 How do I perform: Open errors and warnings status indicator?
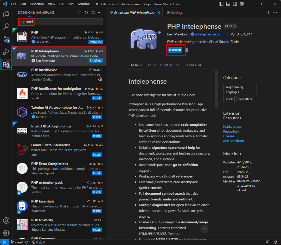point(39,242)
